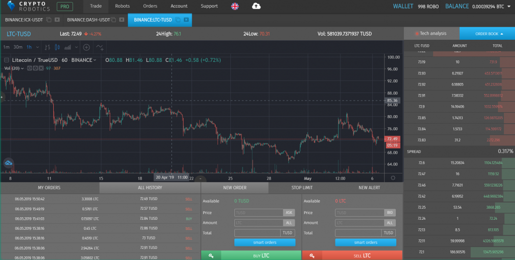
Task: Hide the Vol indicator via eye icon
Action: click(30, 68)
